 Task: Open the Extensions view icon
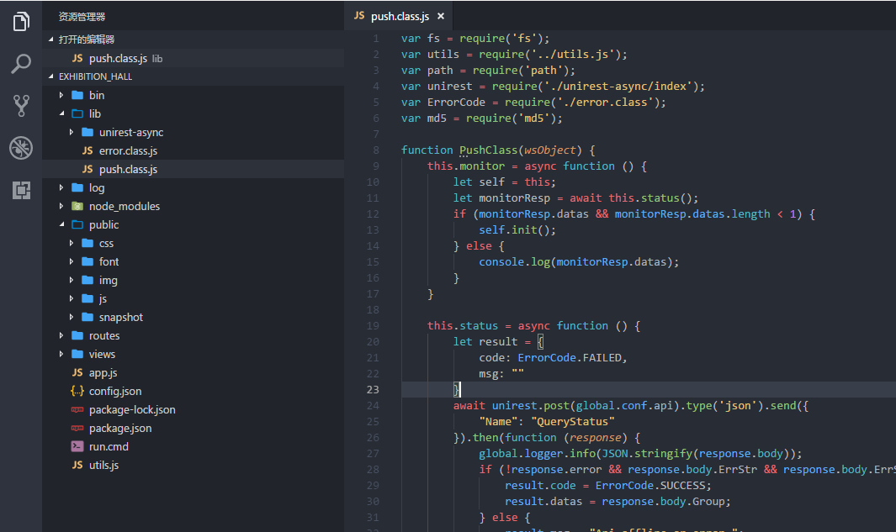click(x=21, y=190)
